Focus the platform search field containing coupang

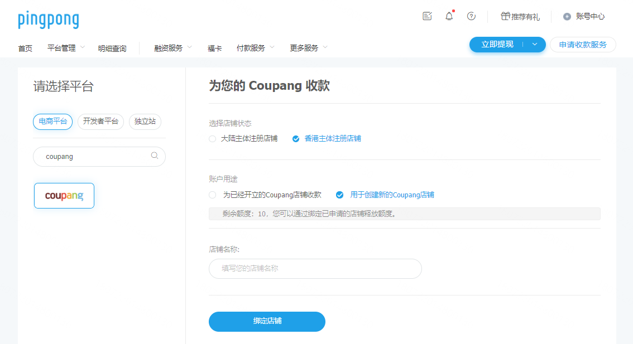pyautogui.click(x=99, y=157)
